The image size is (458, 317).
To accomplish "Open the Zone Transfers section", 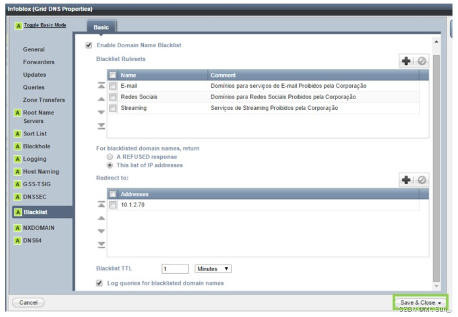I will [44, 100].
